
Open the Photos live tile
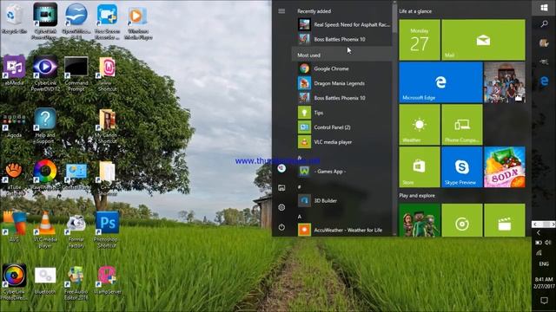(x=505, y=82)
